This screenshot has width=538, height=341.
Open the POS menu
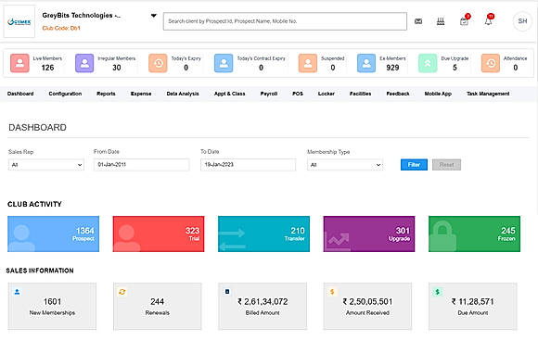pos(298,94)
